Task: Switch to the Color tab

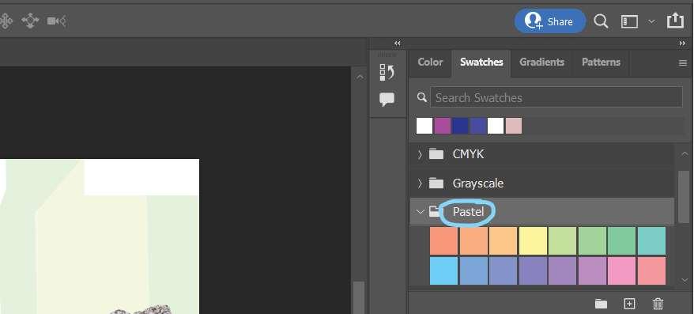Action: (430, 62)
